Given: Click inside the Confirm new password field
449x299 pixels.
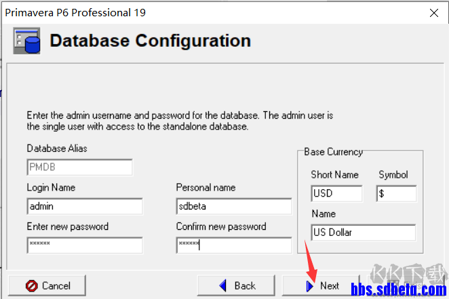Looking at the screenshot, I should pos(233,245).
